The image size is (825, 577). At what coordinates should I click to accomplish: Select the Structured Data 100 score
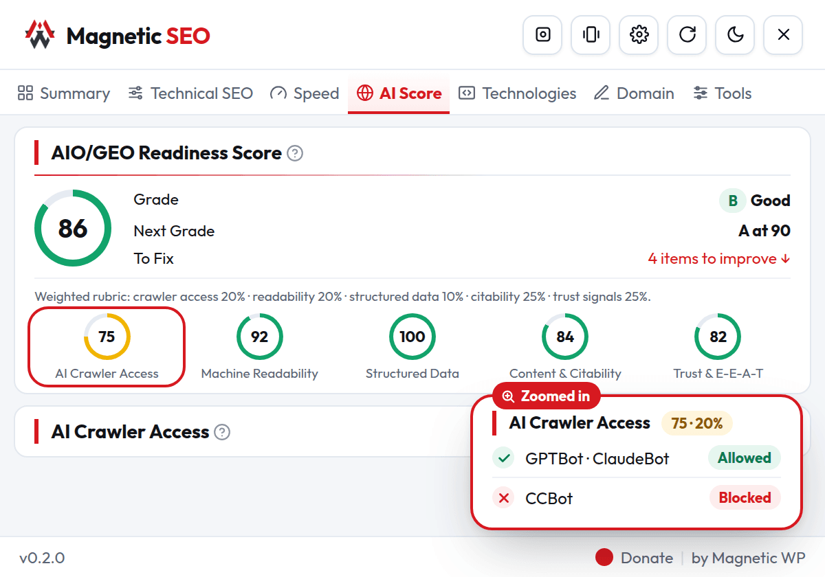[x=412, y=347]
